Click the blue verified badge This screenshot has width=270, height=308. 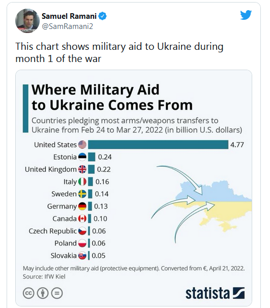pos(103,16)
